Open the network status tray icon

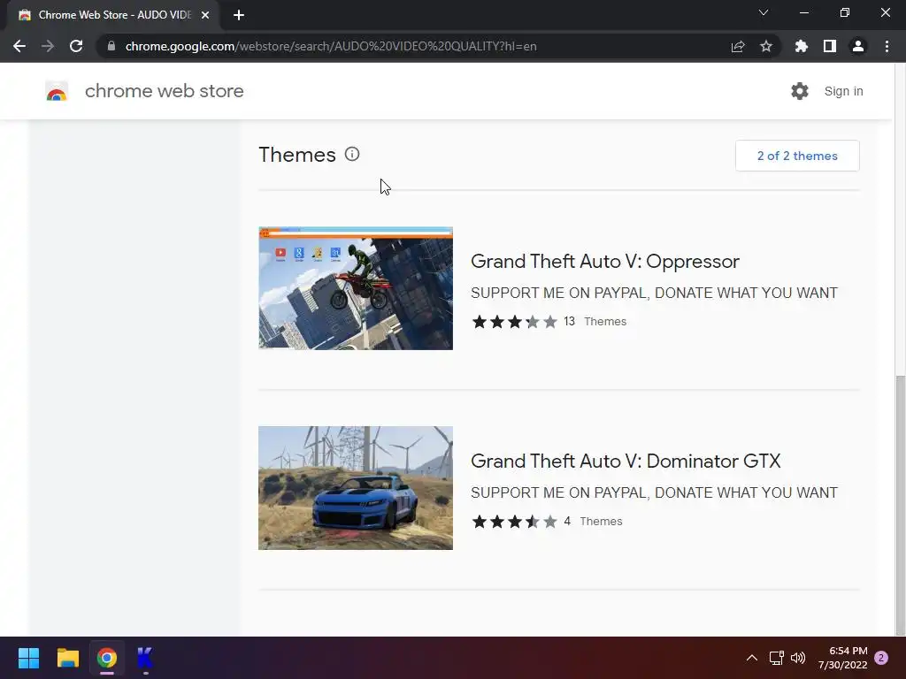(x=776, y=658)
